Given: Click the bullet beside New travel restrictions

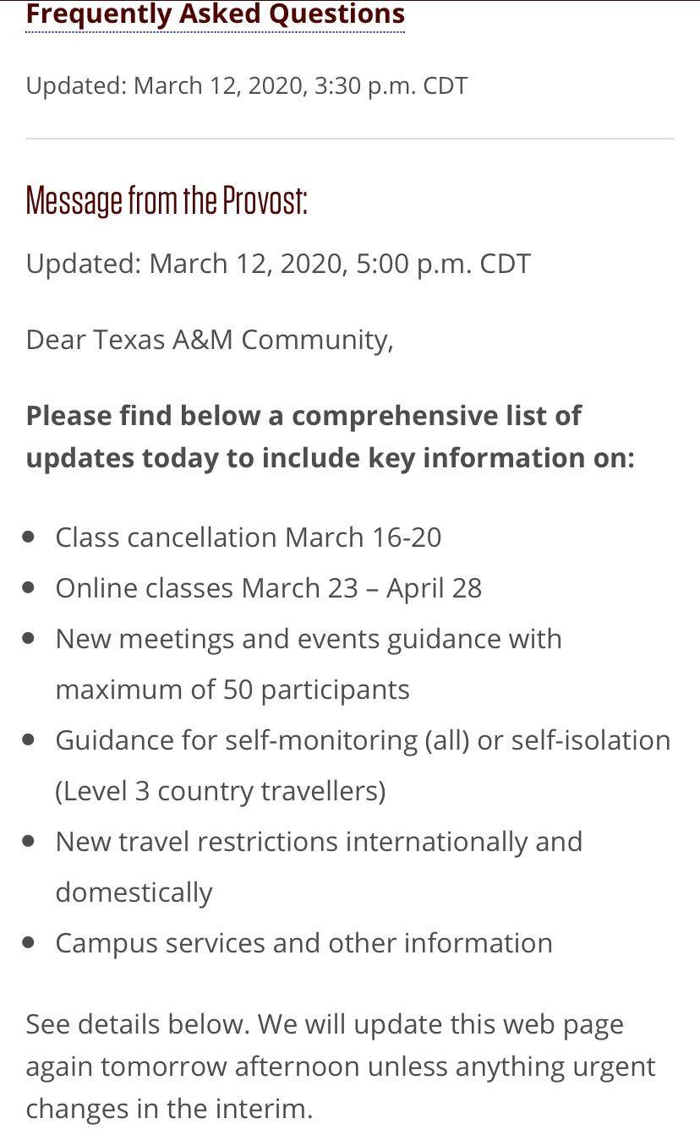Looking at the screenshot, I should point(30,841).
